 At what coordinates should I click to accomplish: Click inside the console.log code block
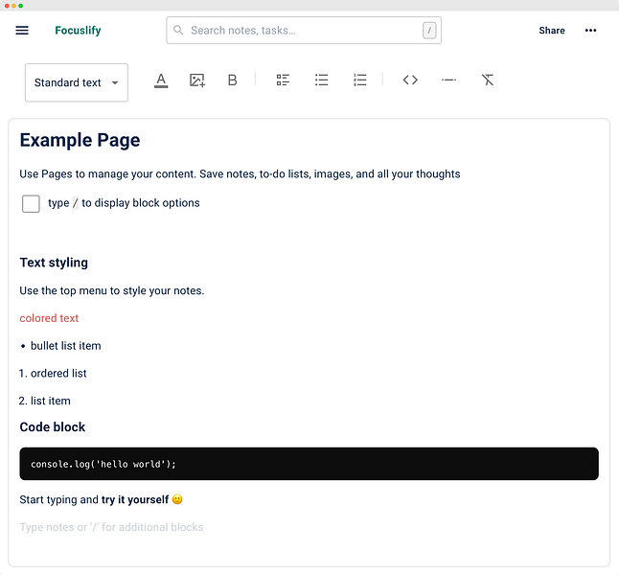click(x=309, y=464)
